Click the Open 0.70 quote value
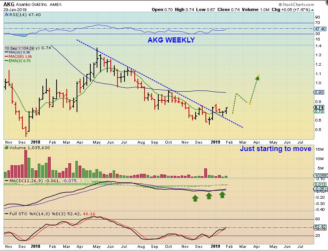 coord(162,9)
